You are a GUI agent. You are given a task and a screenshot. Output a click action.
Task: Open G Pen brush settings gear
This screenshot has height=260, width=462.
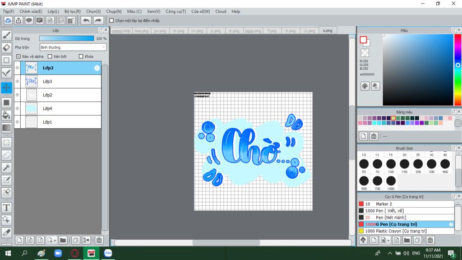[x=451, y=224]
